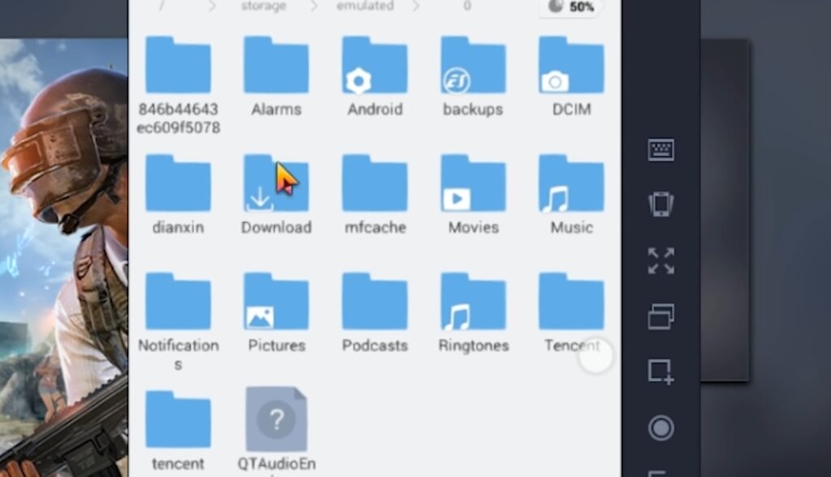Open the backups folder
Screen dimensions: 831x477
(x=473, y=67)
